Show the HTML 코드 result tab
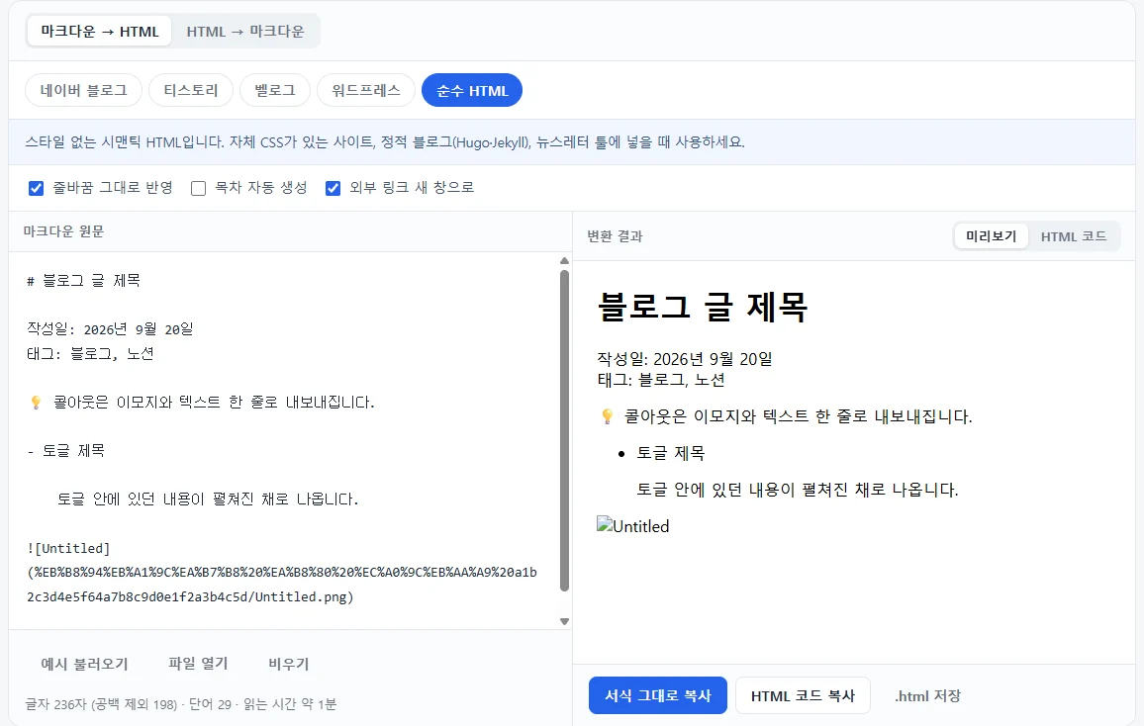Viewport: 1144px width, 726px height. [1073, 236]
